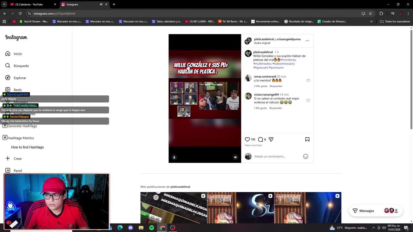Viewport: 413px width, 232px height.
Task: Open Herramienta online bookmark
Action: pyautogui.click(x=265, y=22)
